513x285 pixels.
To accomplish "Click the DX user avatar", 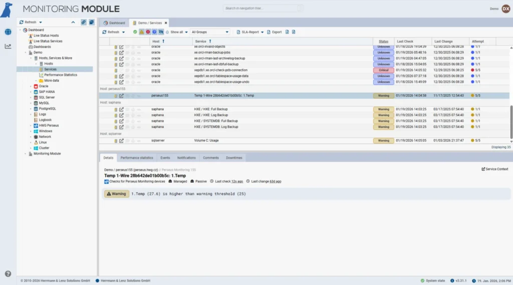I will pos(506,9).
